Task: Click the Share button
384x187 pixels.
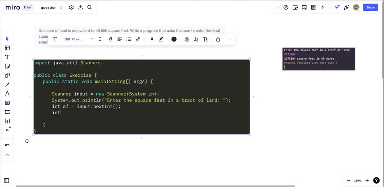Action: [370, 7]
